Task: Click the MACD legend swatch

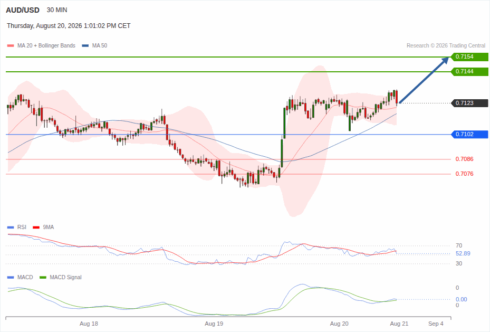Action: click(11, 277)
